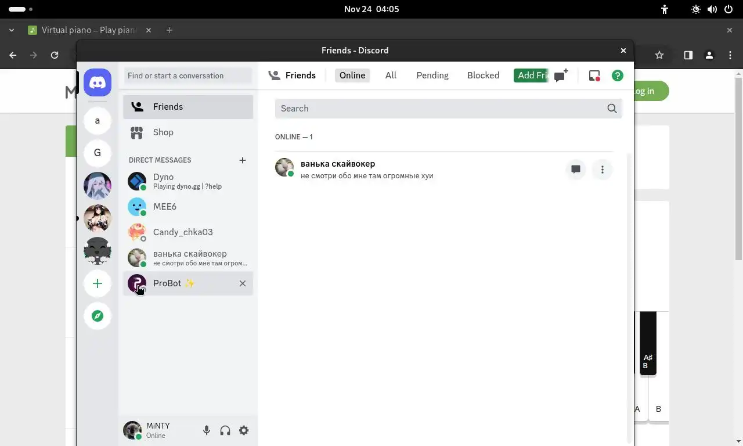Open Discord help question mark icon
The height and width of the screenshot is (446, 743).
click(x=618, y=75)
